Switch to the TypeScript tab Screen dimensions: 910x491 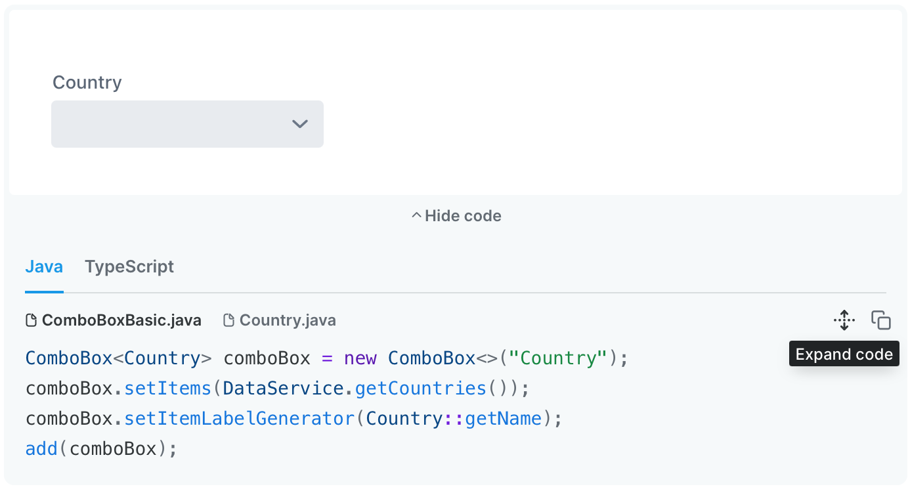click(x=129, y=267)
